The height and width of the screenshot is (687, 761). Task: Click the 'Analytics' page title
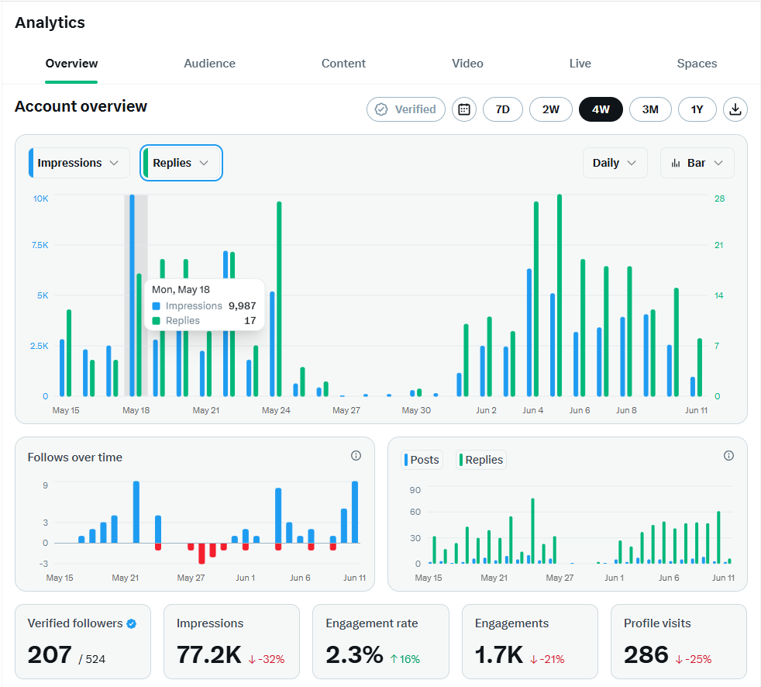(x=50, y=22)
